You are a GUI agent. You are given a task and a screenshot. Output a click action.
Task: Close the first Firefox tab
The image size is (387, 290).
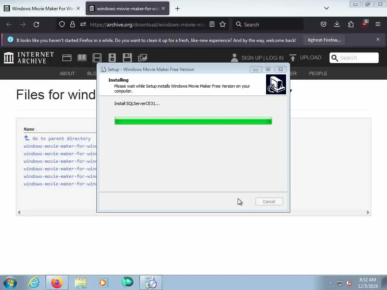[x=78, y=8]
